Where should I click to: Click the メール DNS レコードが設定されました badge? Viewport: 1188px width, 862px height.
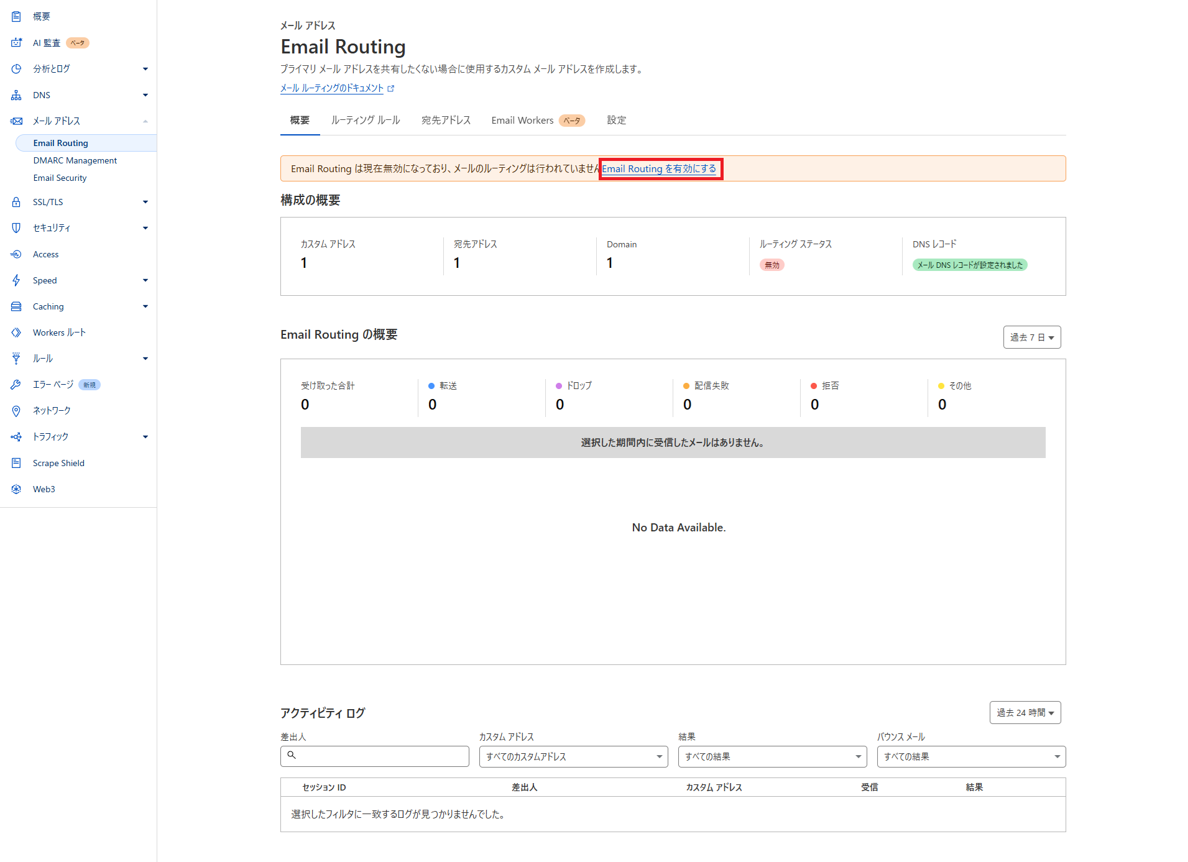[x=970, y=265]
